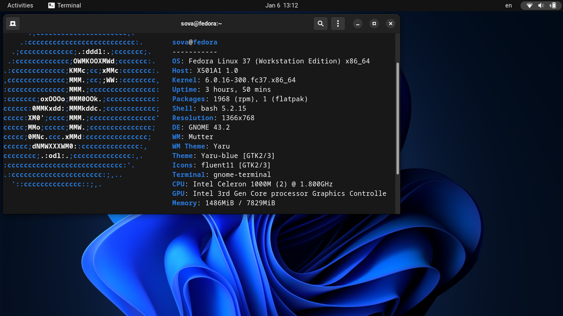The image size is (563, 316).
Task: Click the 'Packages: 1968 (rpm)' line
Action: (240, 99)
